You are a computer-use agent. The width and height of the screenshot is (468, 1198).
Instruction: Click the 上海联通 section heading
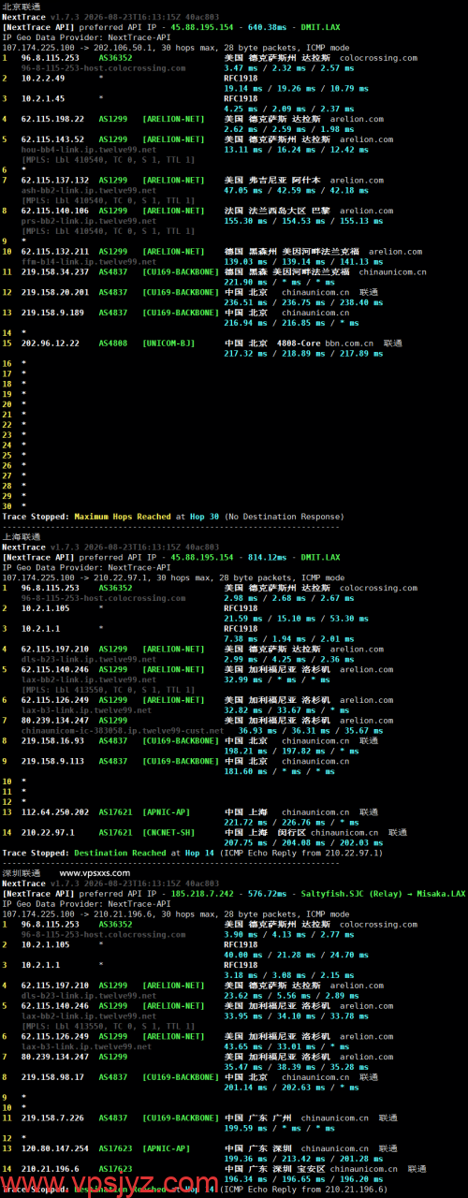tap(22, 537)
